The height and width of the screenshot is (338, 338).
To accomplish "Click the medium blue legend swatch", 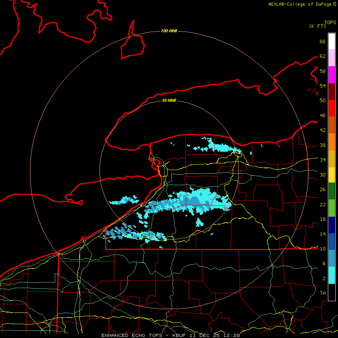I will [332, 241].
